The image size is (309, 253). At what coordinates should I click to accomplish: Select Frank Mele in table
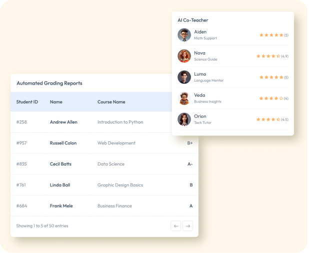[x=62, y=206]
